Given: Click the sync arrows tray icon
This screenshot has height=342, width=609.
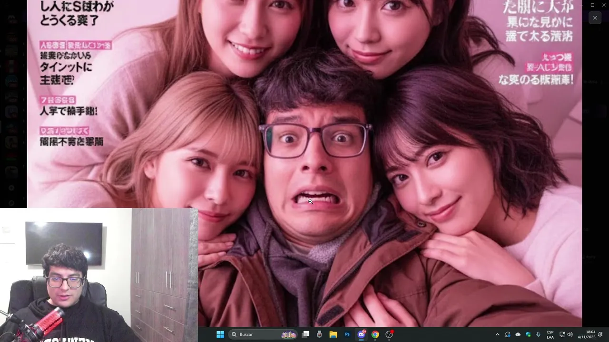Looking at the screenshot, I should 508,334.
